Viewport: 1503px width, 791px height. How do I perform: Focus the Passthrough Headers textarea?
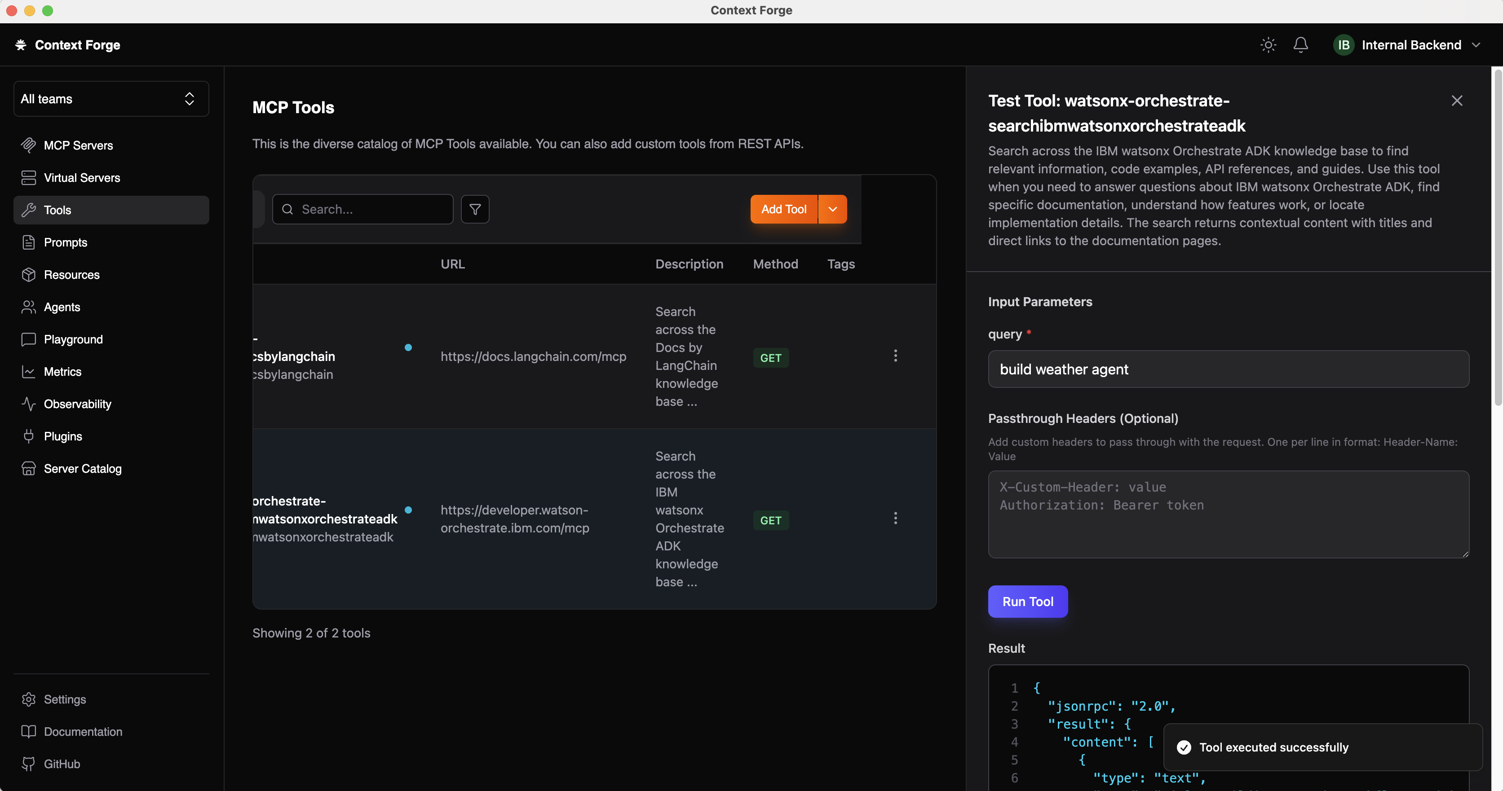click(x=1228, y=514)
